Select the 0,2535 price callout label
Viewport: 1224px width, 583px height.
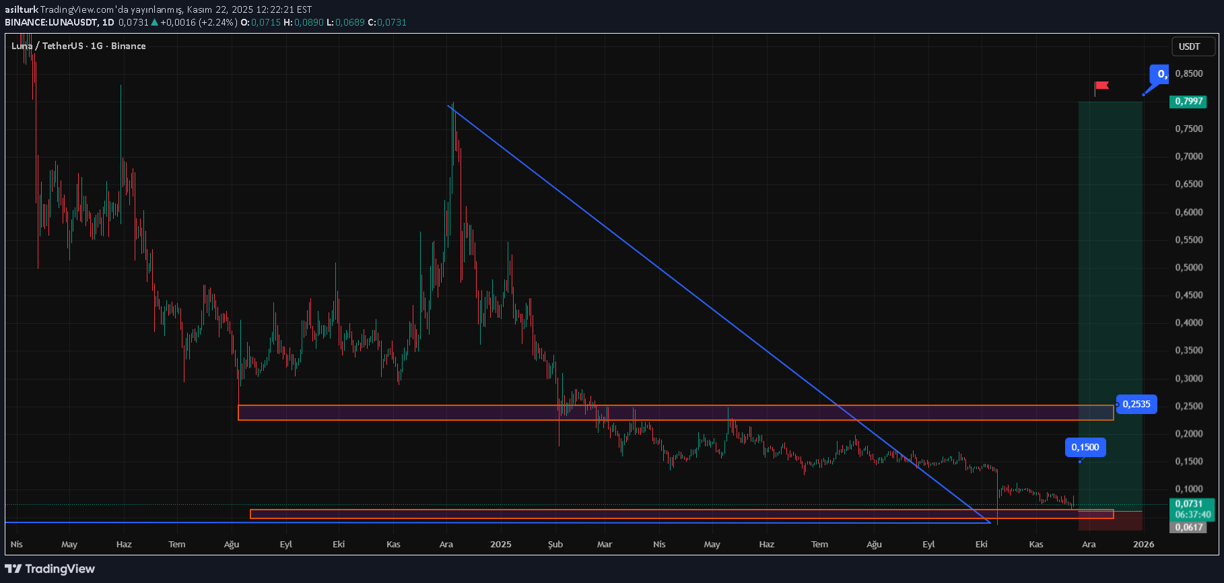tap(1136, 405)
